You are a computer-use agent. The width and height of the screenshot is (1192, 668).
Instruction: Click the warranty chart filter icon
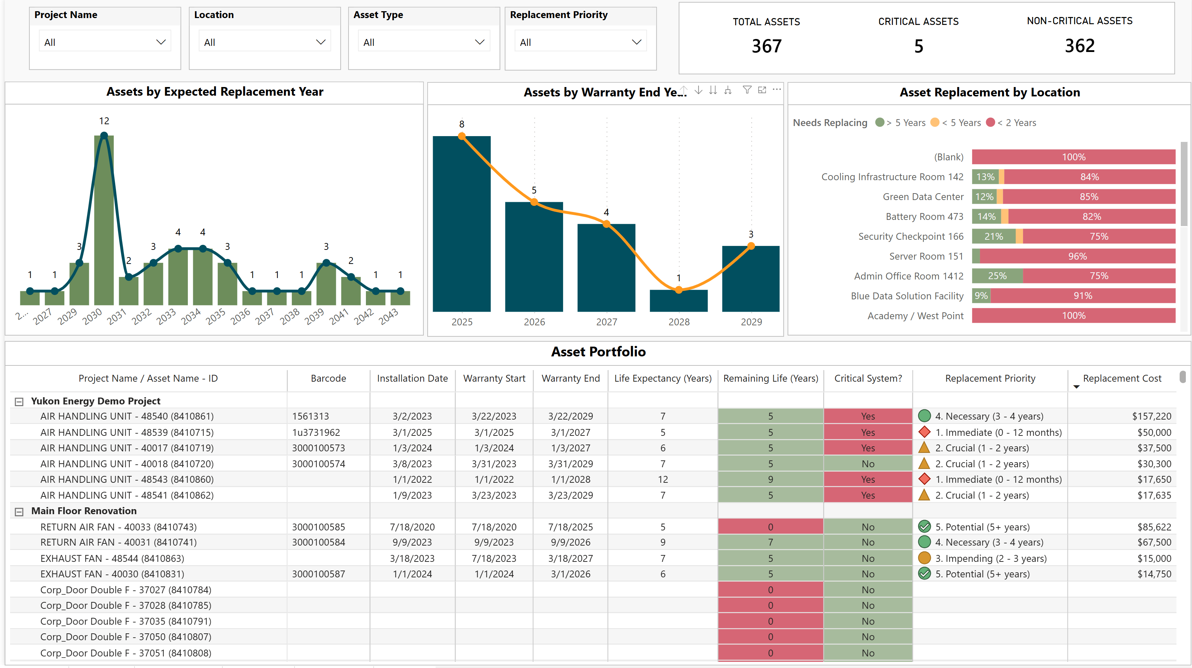[747, 90]
